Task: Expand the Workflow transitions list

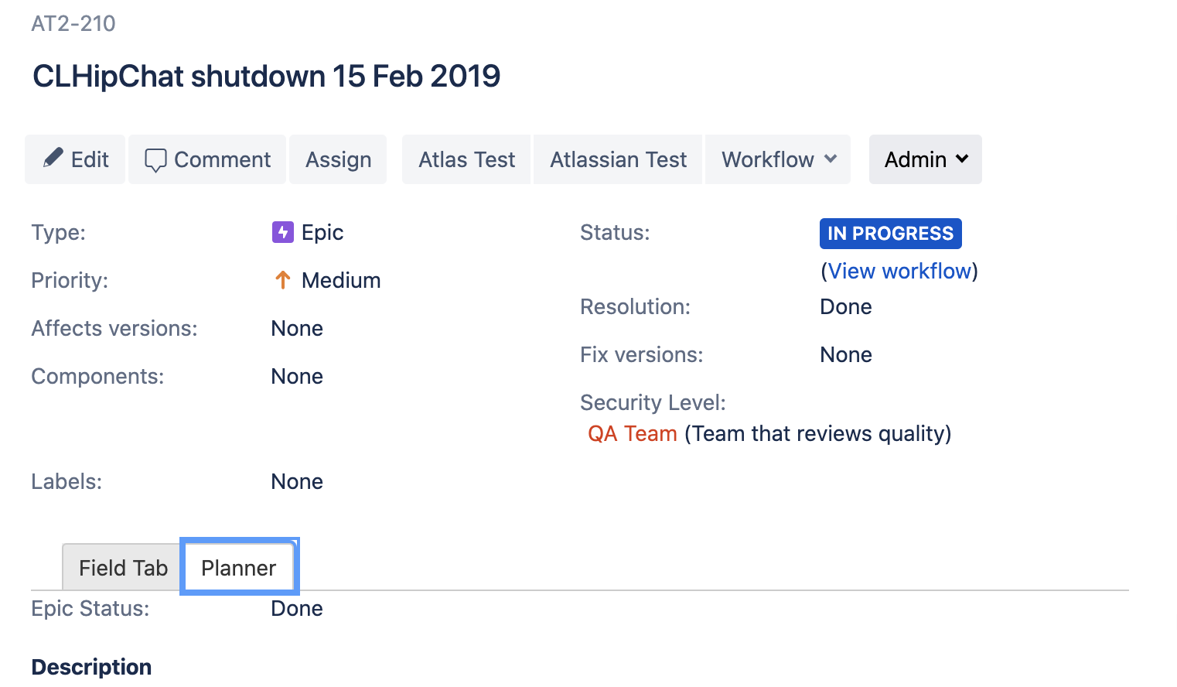Action: [777, 159]
